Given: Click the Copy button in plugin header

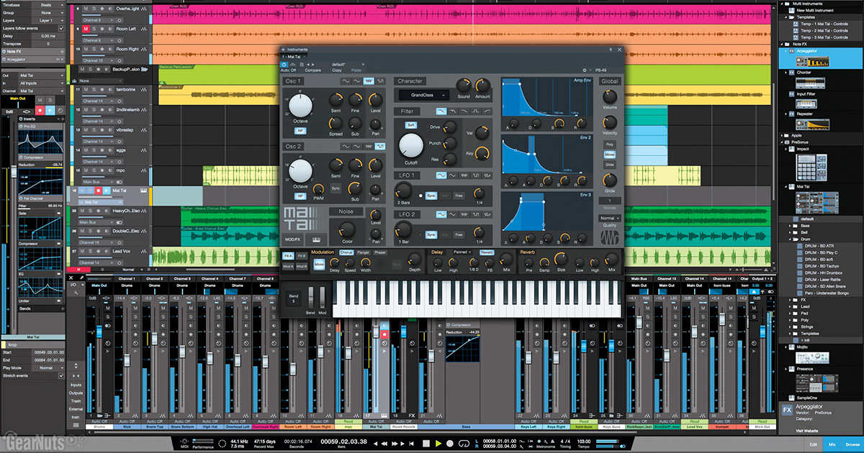Looking at the screenshot, I should tap(336, 70).
